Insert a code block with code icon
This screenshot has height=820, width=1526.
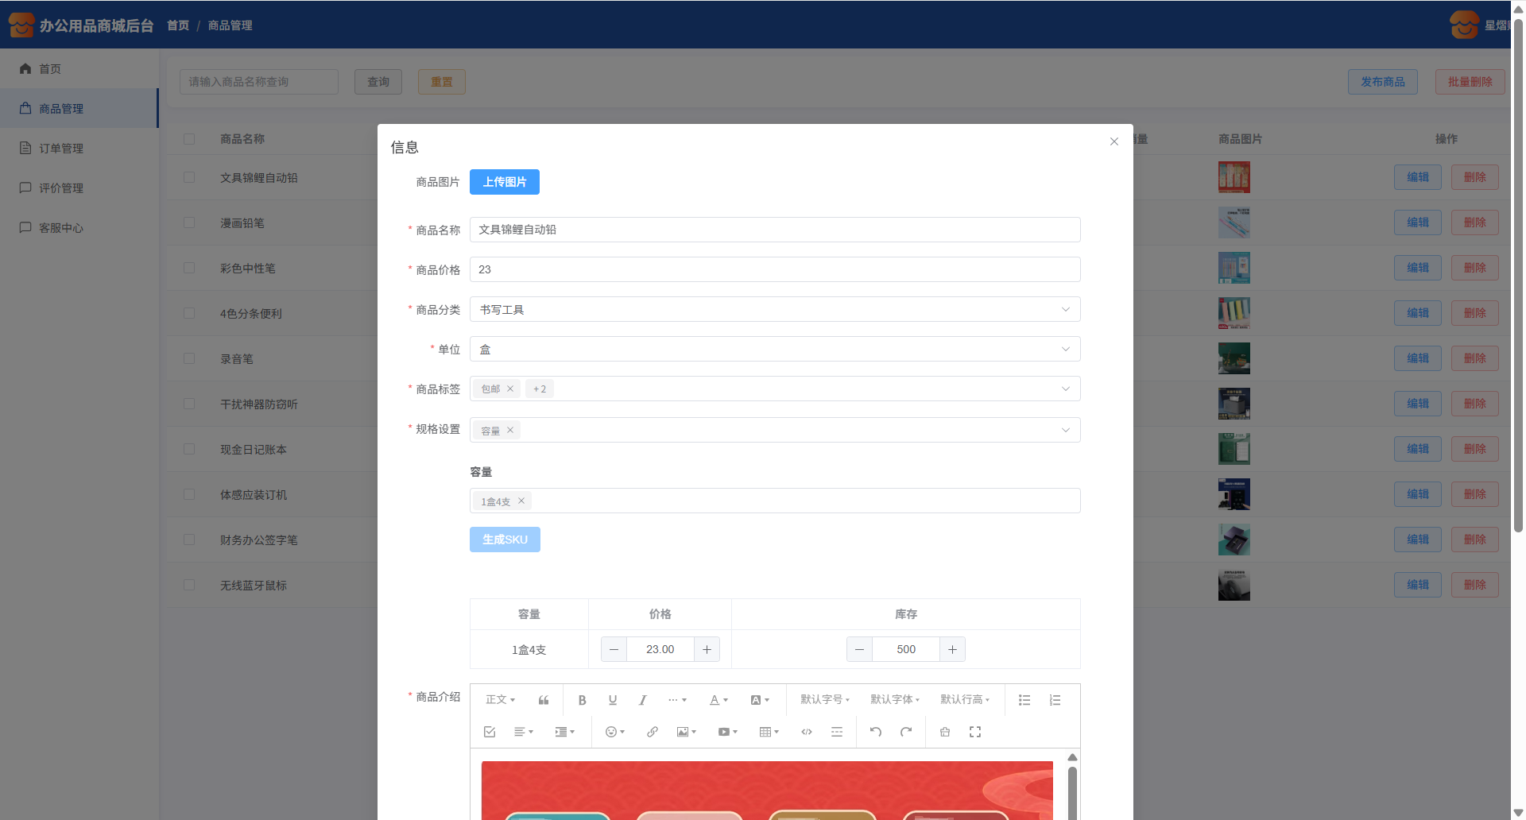pos(806,732)
